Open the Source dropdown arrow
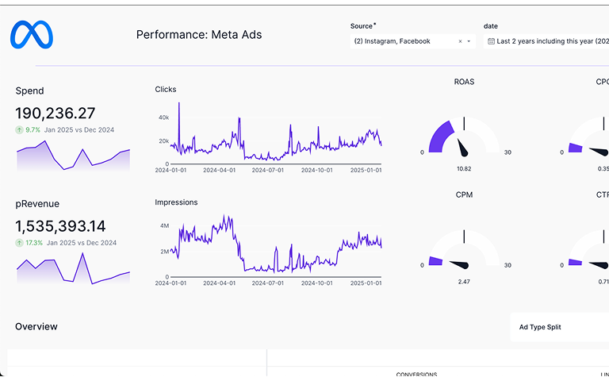 pos(469,41)
